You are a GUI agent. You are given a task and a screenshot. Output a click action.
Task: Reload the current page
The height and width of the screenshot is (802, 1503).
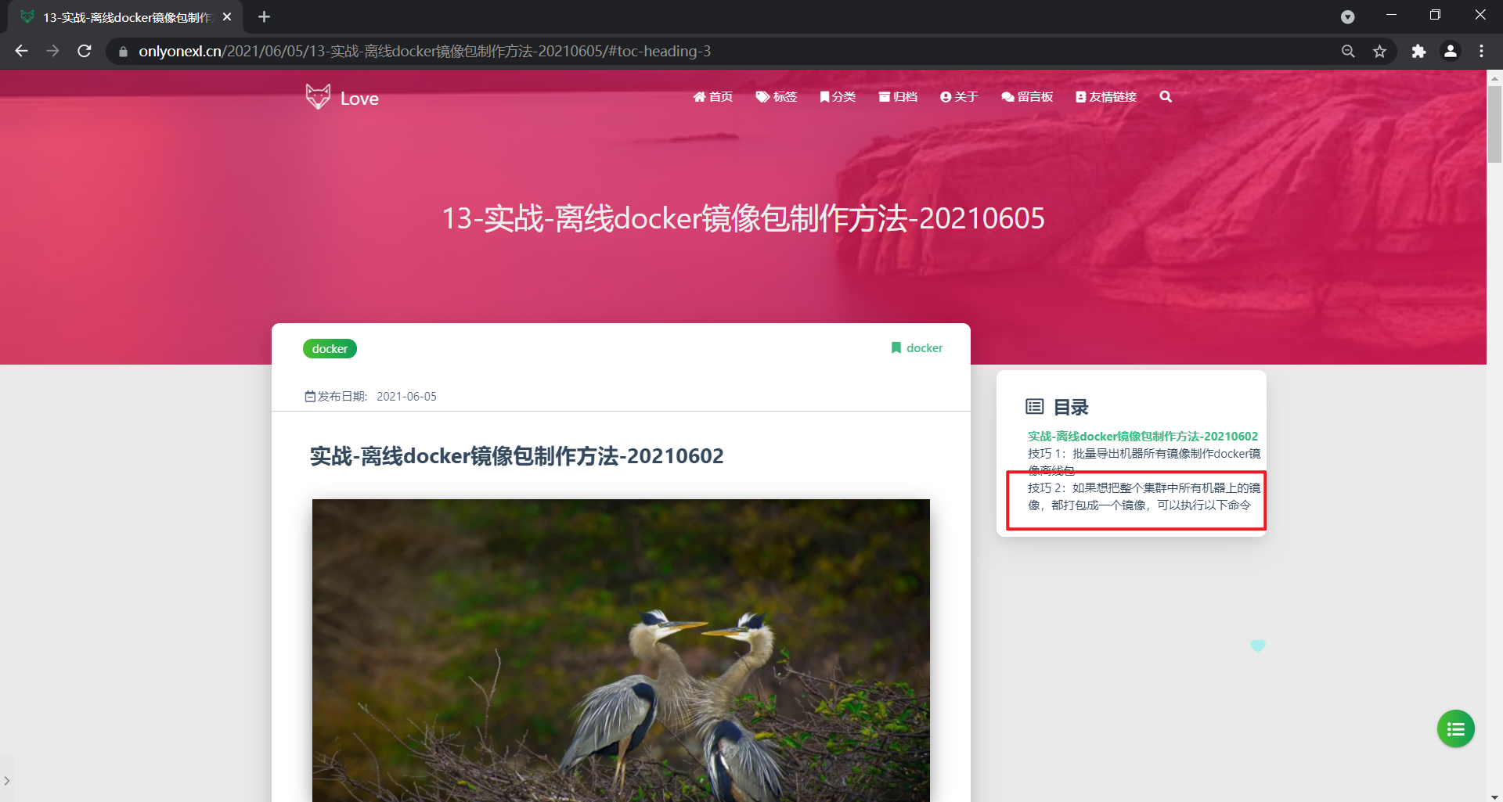[x=85, y=51]
